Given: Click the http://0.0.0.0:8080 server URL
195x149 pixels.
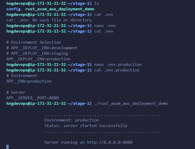Looking at the screenshot, I should coord(110,142).
